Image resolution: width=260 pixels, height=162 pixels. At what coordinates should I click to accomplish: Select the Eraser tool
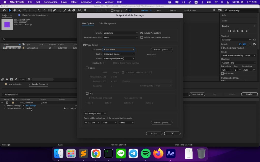74,10
